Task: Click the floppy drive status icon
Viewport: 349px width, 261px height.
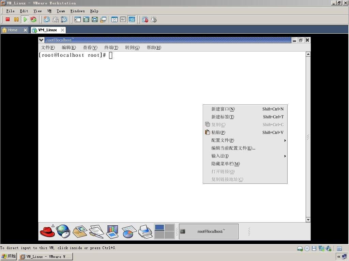Action: coord(314,248)
